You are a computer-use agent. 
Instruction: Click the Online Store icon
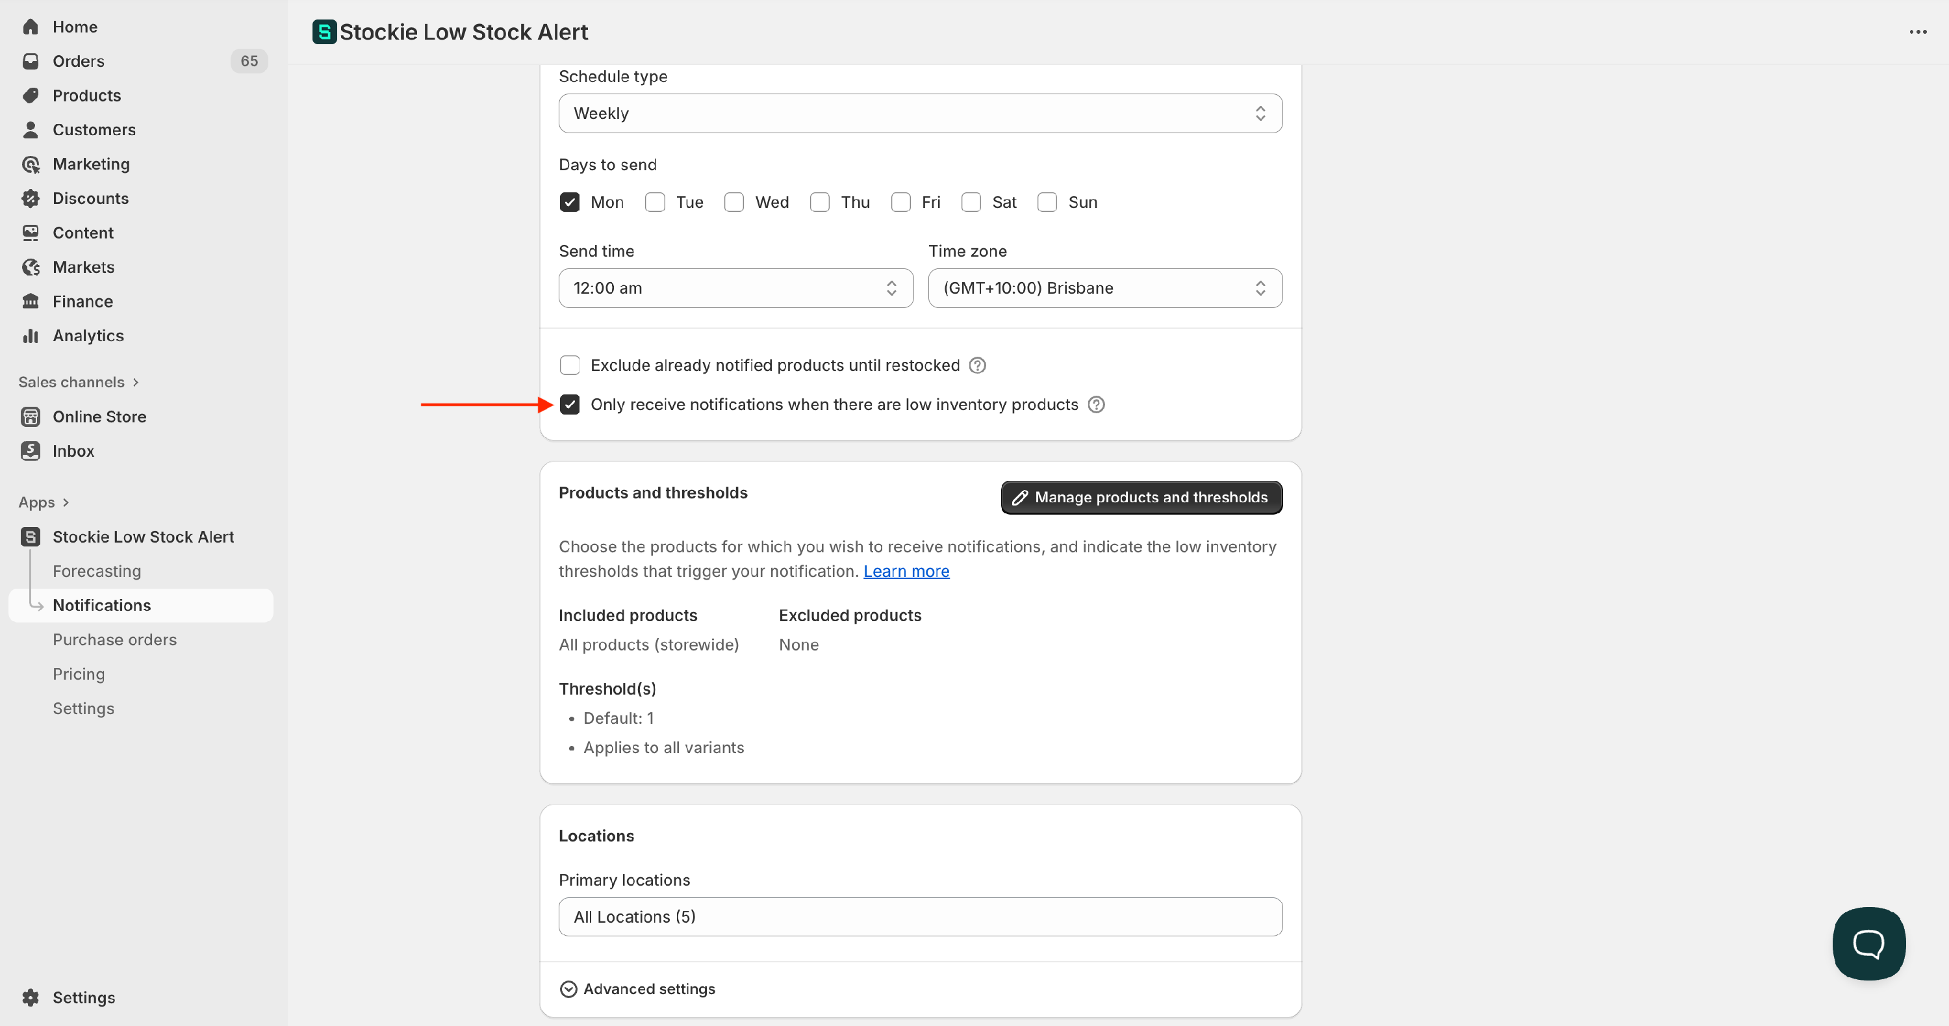[x=31, y=417]
